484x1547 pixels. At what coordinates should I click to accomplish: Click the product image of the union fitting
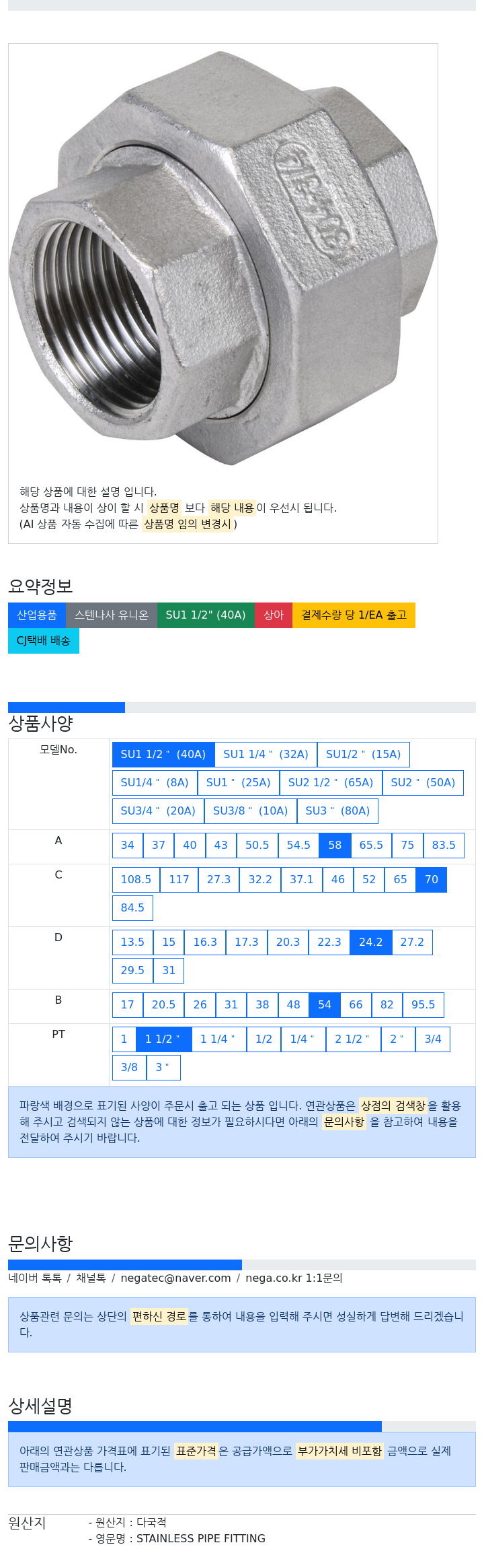coord(223,259)
